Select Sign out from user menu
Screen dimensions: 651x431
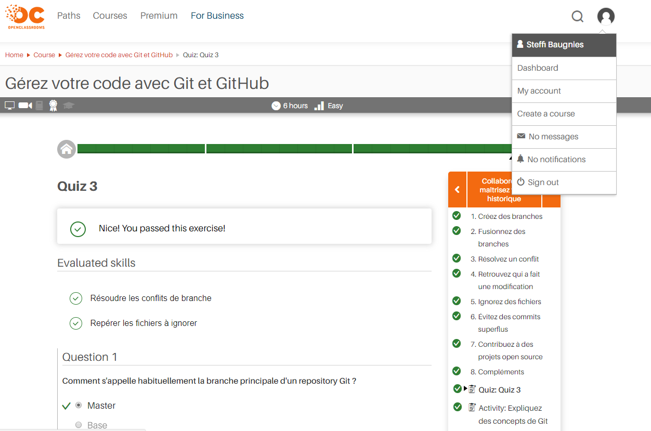[x=564, y=182]
